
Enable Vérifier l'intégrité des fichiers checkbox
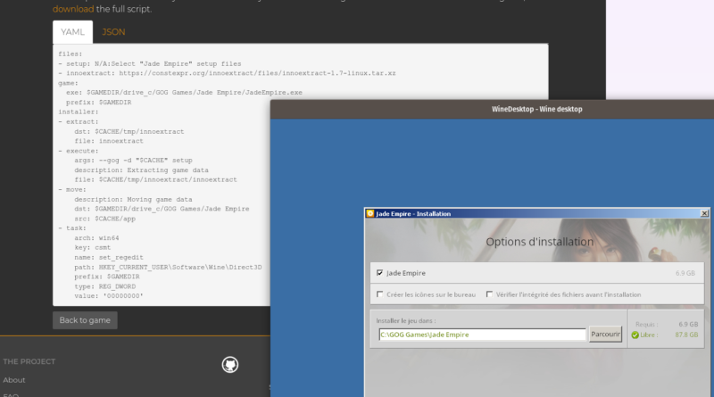pos(489,294)
